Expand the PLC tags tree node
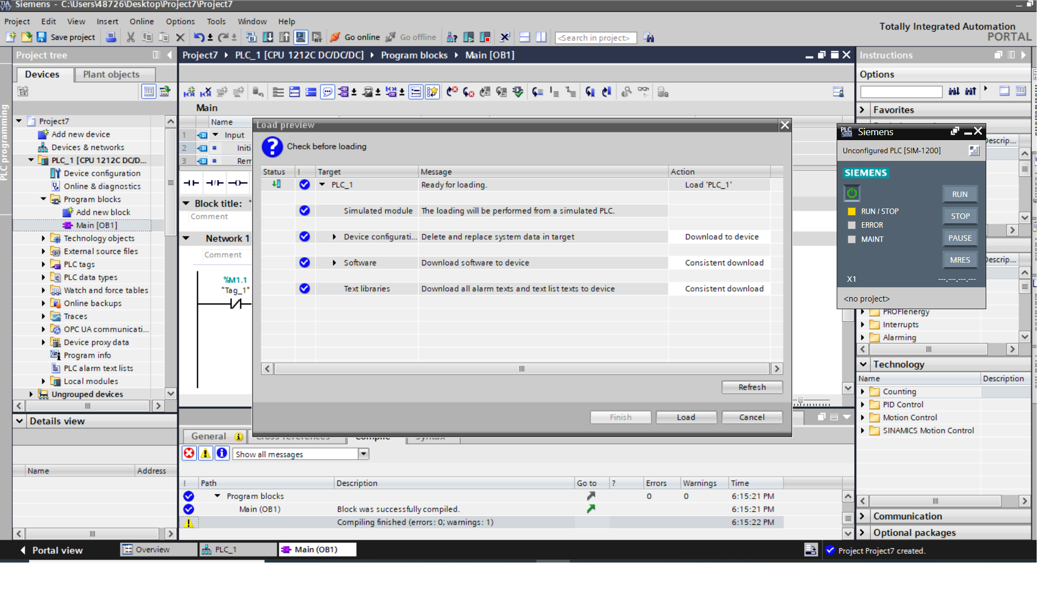Screen dimensions: 1052x591 coord(43,264)
